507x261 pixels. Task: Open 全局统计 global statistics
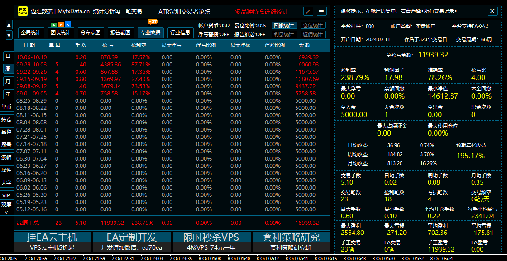pyautogui.click(x=31, y=33)
